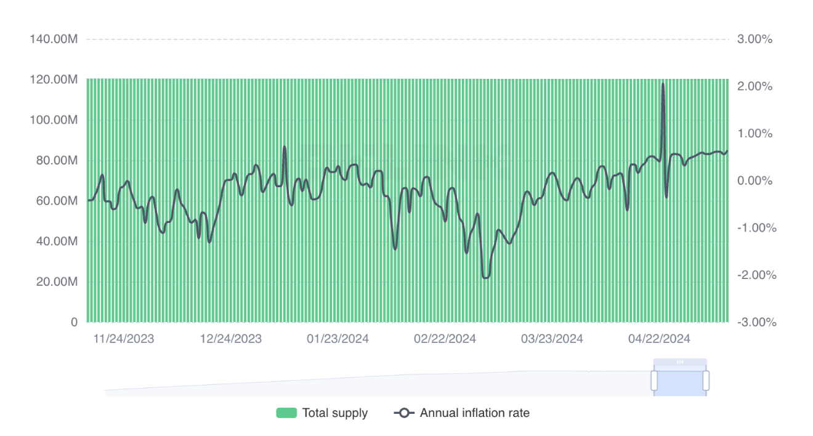
Task: Click the 2.00% inflation spike peak
Action: pyautogui.click(x=663, y=84)
